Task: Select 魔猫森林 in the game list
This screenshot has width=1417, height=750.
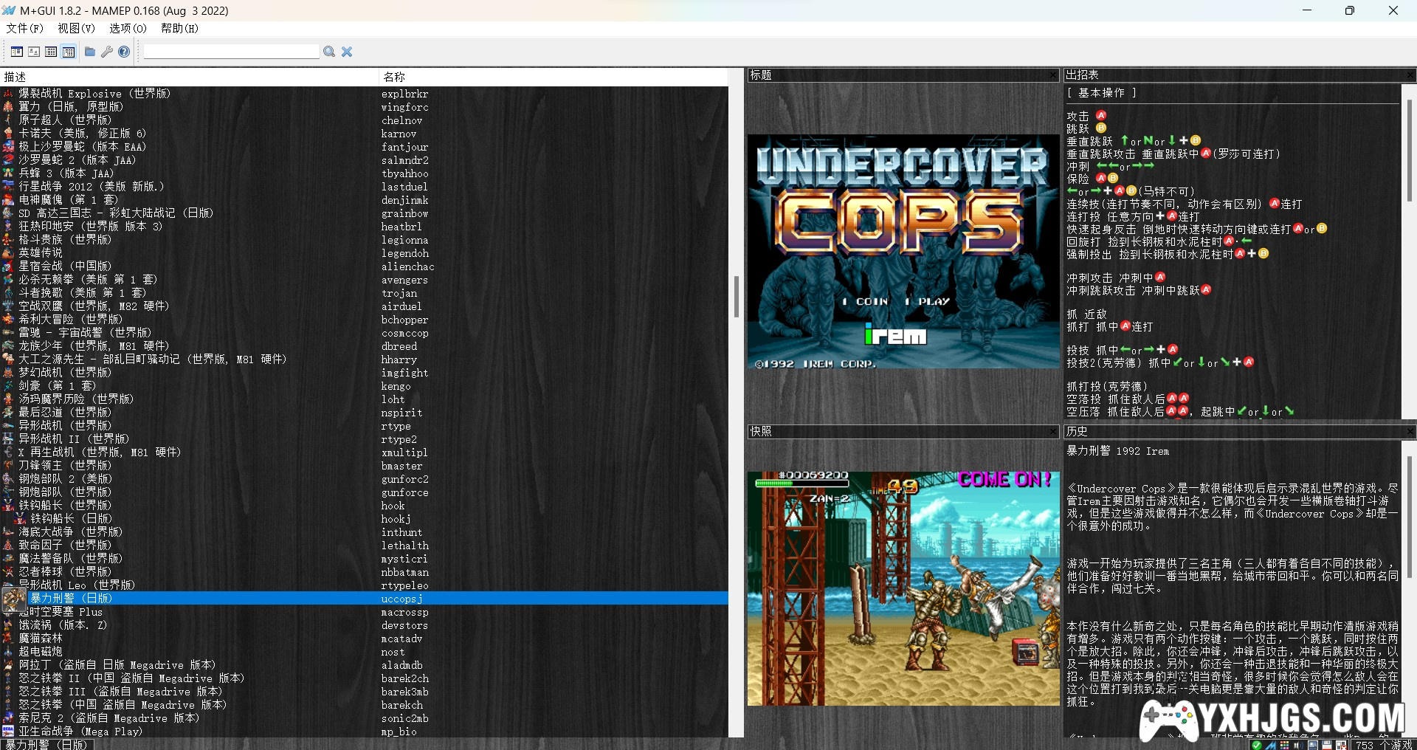Action: point(365,639)
